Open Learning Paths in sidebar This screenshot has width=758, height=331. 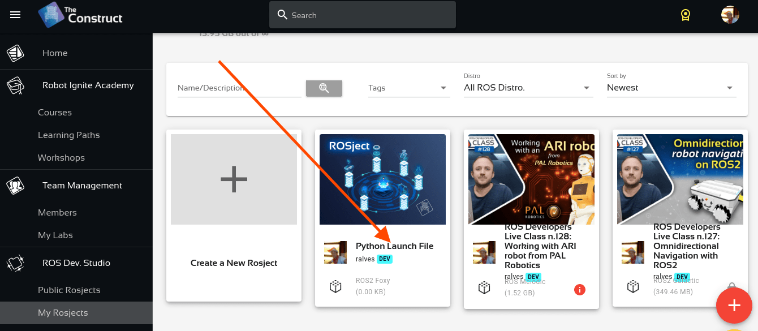(x=68, y=135)
